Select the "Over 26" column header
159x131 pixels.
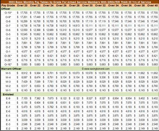[61, 5]
